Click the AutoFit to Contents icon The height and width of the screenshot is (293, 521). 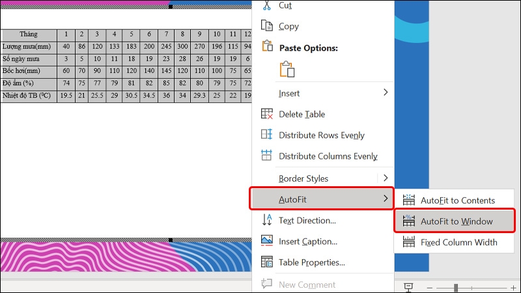(x=409, y=200)
